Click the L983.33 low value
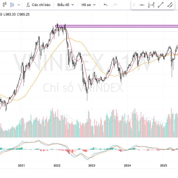The height and width of the screenshot is (178, 178). (x=9, y=15)
